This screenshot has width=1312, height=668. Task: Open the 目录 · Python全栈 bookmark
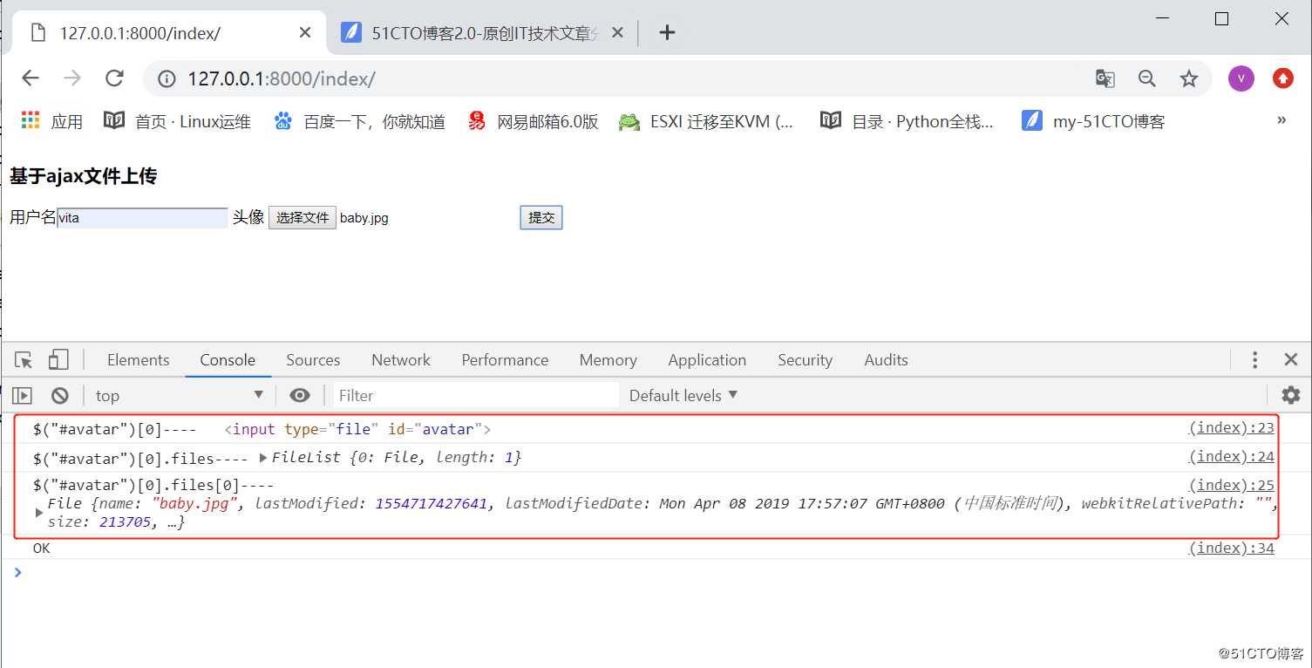point(908,121)
